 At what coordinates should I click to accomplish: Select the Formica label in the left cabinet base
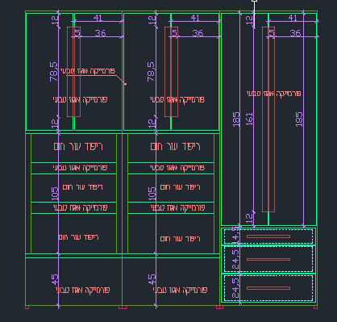tap(83, 290)
